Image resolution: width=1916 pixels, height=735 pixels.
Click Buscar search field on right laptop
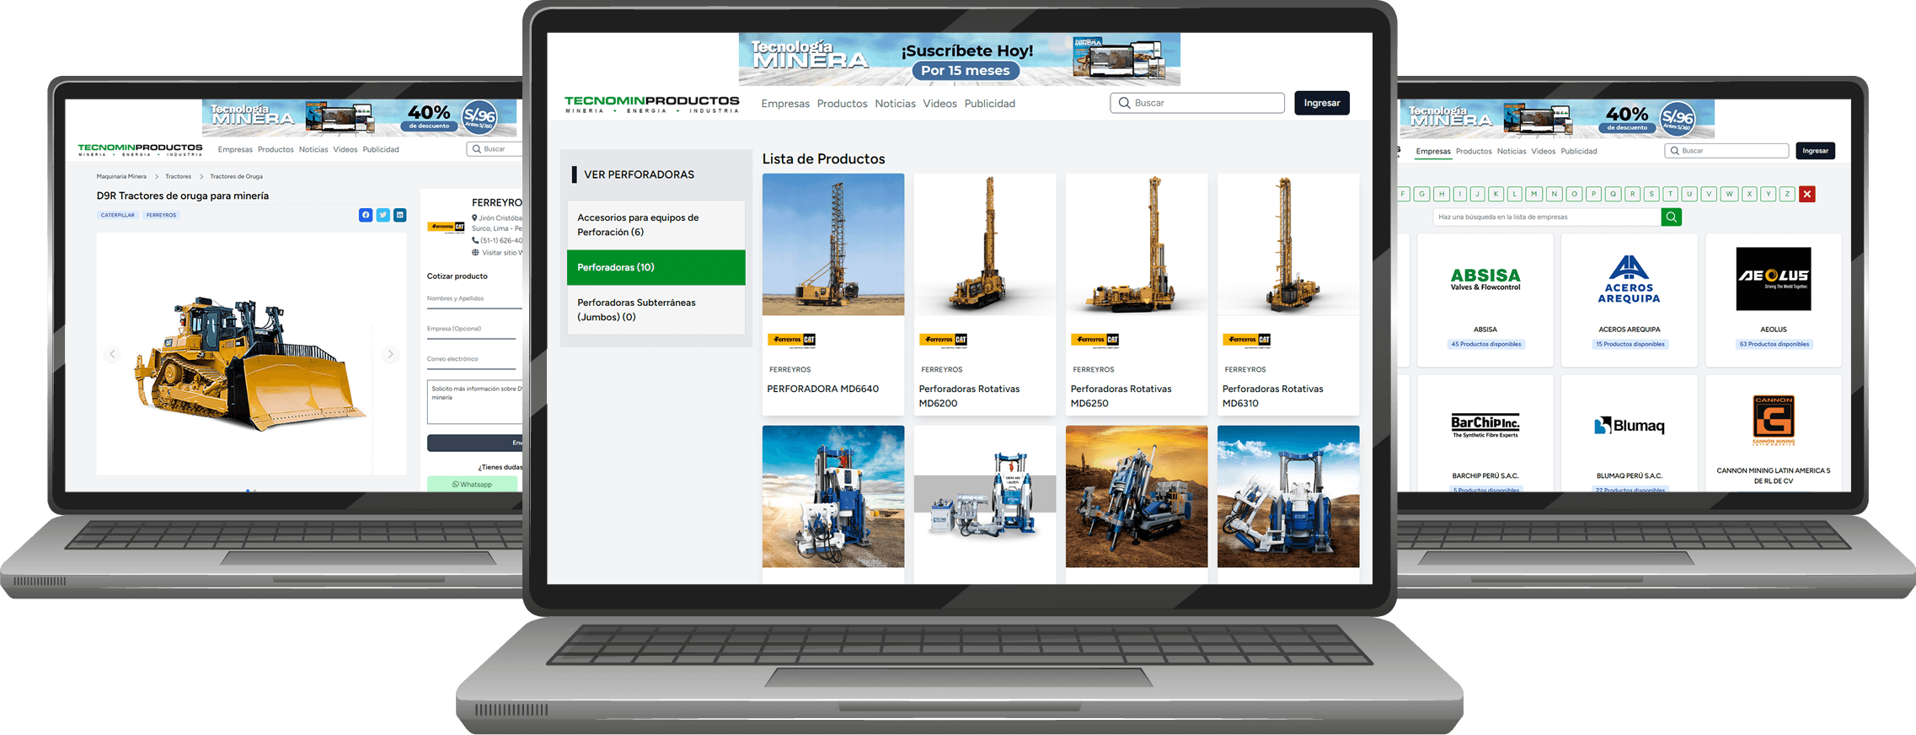[x=1726, y=151]
